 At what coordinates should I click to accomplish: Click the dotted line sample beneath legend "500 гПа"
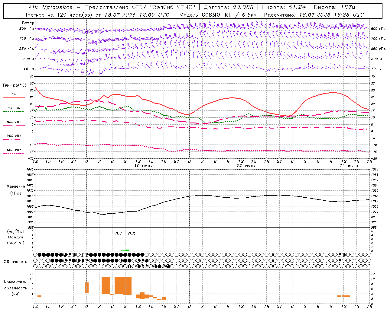[x=14, y=154]
